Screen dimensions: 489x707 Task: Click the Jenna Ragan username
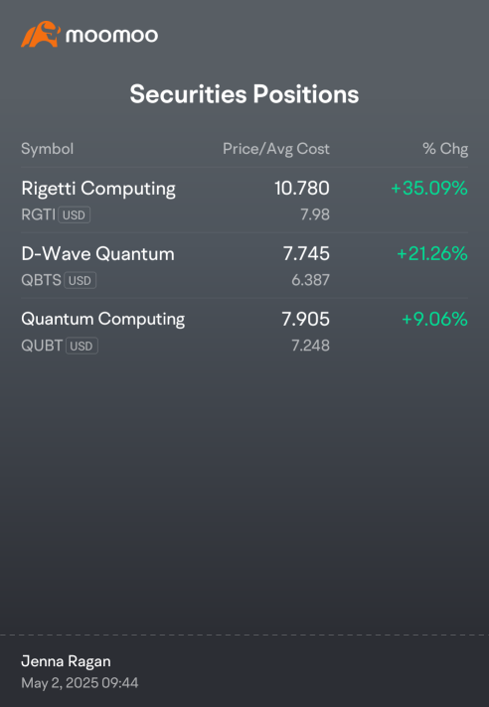[66, 661]
